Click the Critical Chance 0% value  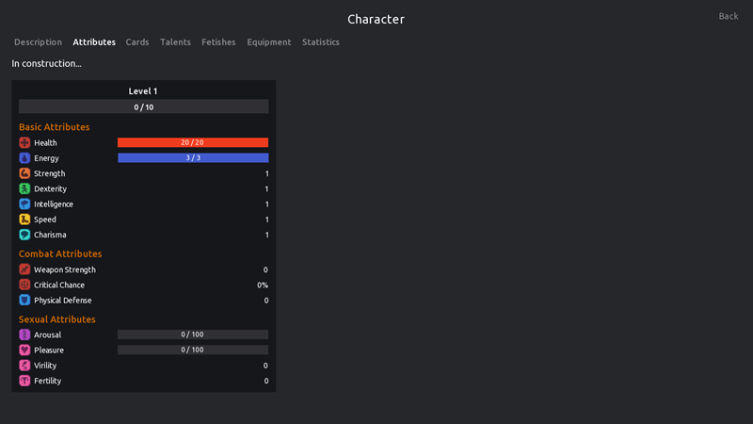tap(263, 285)
